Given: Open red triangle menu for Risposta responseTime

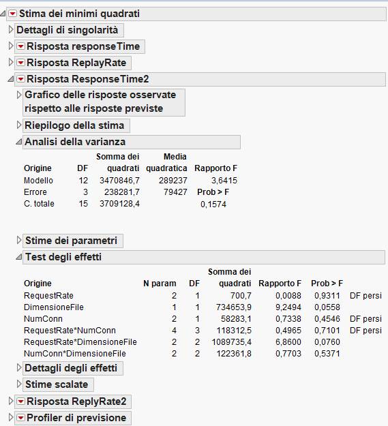Looking at the screenshot, I should [20, 46].
